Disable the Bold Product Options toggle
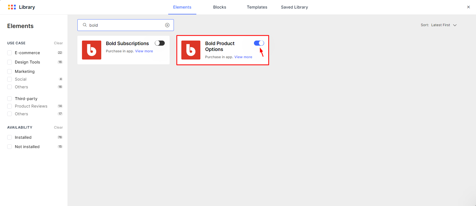 (259, 43)
